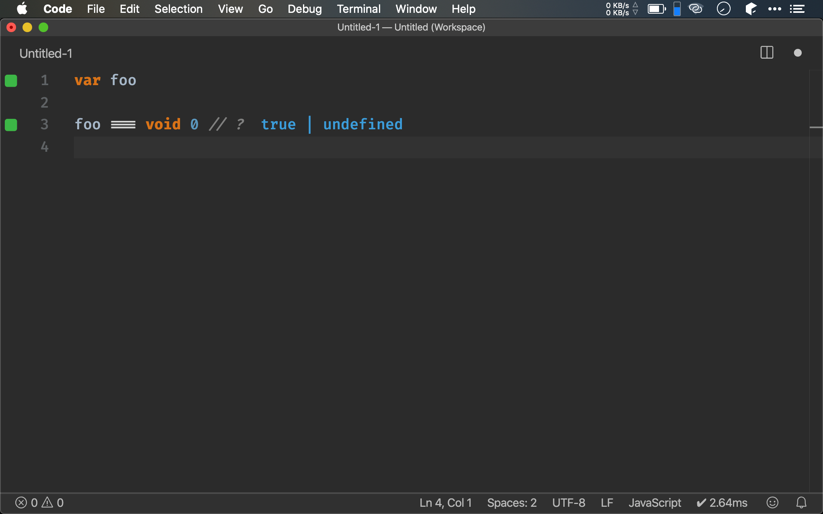
Task: Open Spaces: 2 indentation selector
Action: [x=512, y=502]
